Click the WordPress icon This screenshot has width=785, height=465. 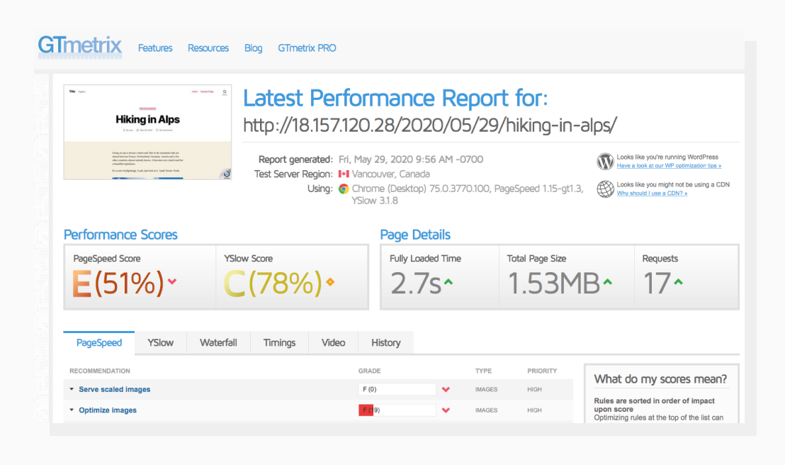coord(604,162)
